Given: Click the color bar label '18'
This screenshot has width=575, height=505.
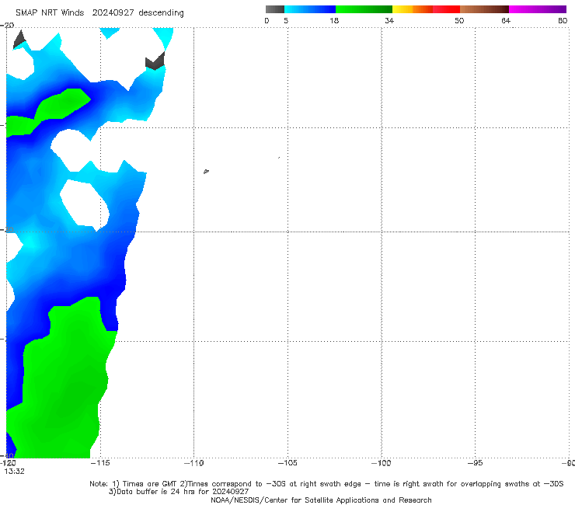Looking at the screenshot, I should (334, 21).
